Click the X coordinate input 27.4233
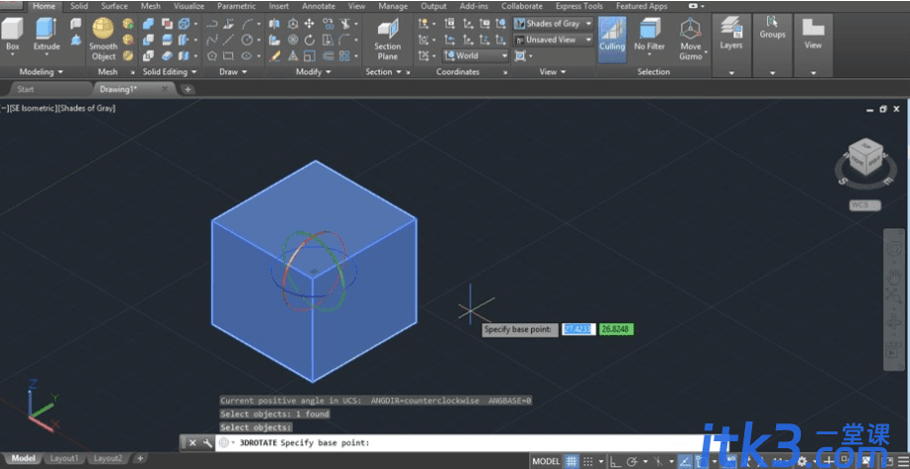Viewport: 910px width, 469px height. (579, 329)
